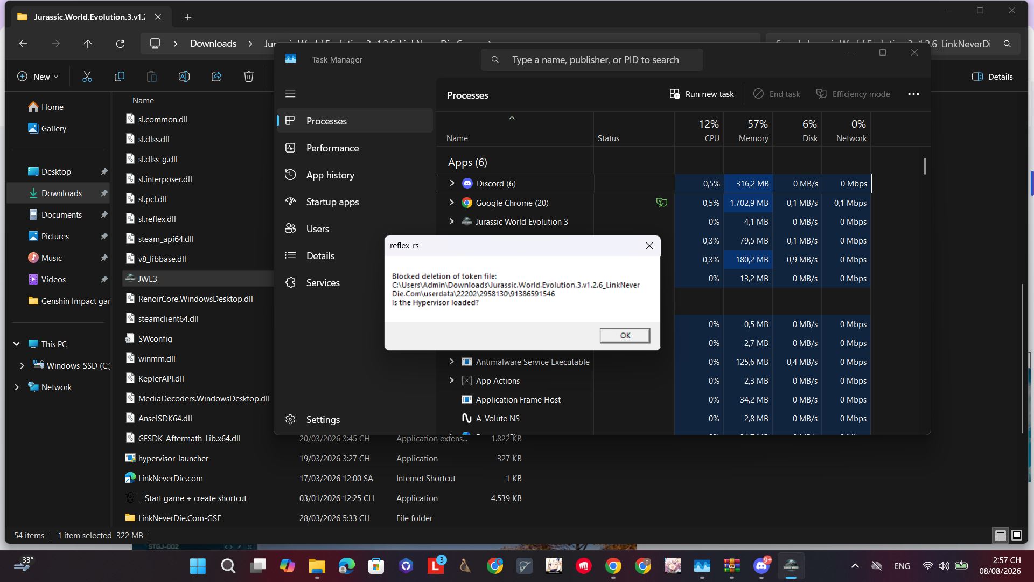Expand Antimalware Service Executable process

(451, 362)
